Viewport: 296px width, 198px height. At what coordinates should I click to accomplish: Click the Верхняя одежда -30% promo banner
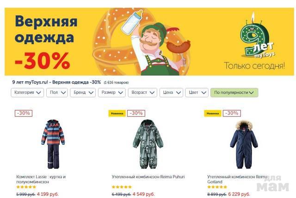pyautogui.click(x=149, y=42)
